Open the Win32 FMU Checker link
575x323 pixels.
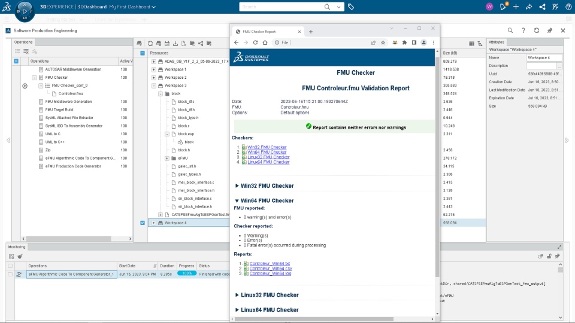pyautogui.click(x=267, y=147)
